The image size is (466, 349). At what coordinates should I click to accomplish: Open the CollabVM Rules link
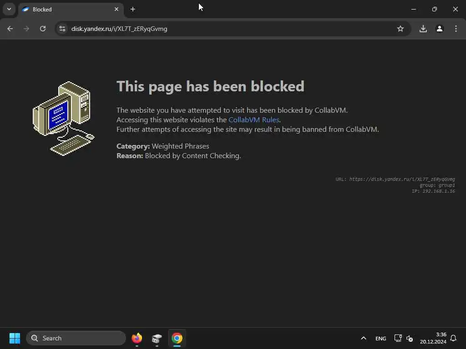[x=254, y=120]
